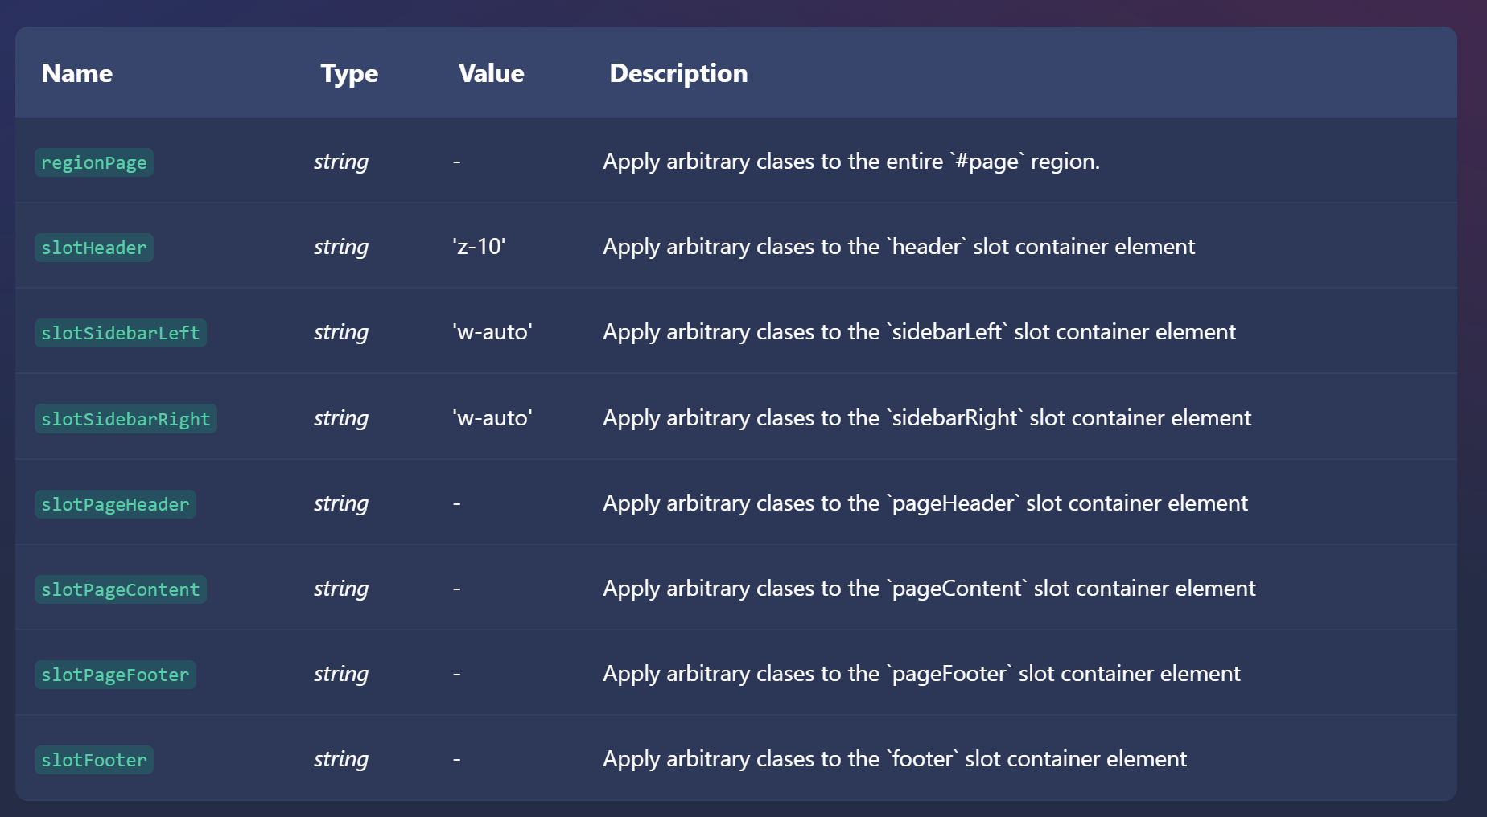Screen dimensions: 1487x817
Task: Click the Name column header
Action: click(77, 73)
